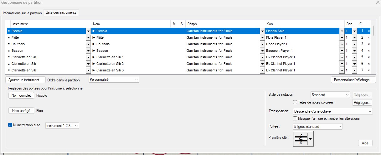Click the instrument list vertical scrollbar
381x155 pixels.
[373, 47]
